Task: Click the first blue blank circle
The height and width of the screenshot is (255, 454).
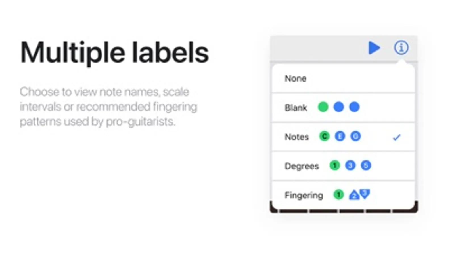Action: [339, 107]
